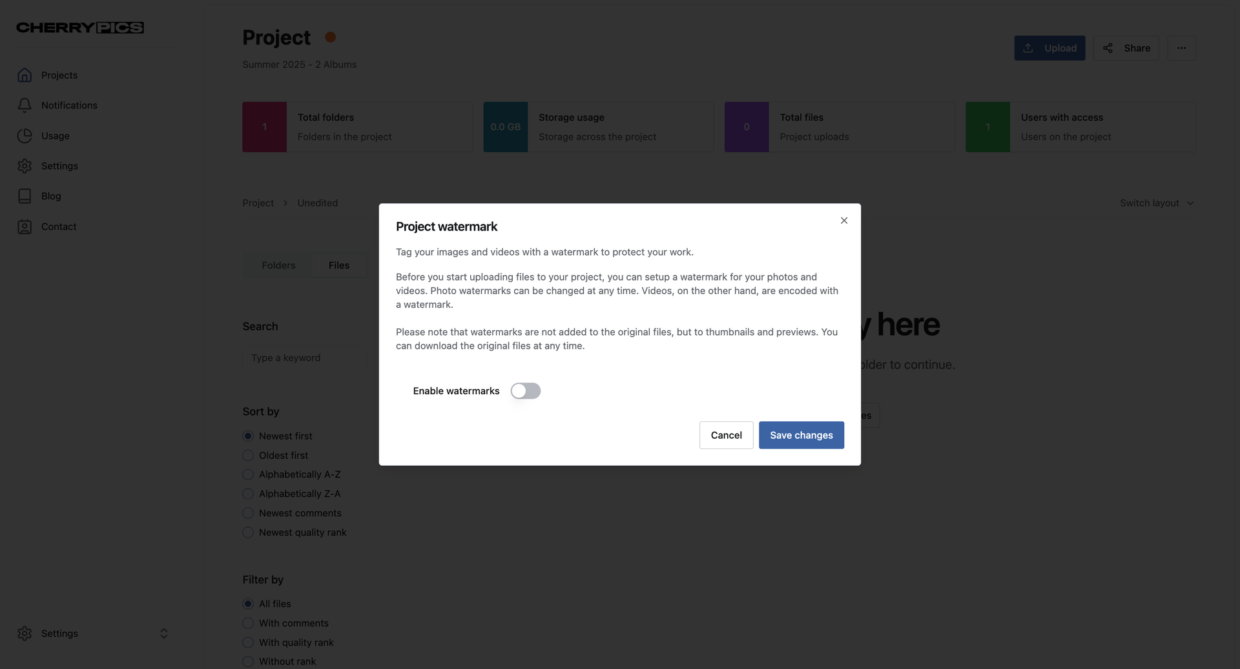Image resolution: width=1240 pixels, height=669 pixels.
Task: Expand the bottom Settings account switcher
Action: click(164, 634)
